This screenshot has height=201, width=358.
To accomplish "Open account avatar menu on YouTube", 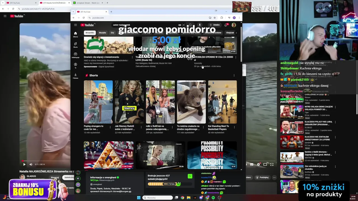I will (x=234, y=25).
